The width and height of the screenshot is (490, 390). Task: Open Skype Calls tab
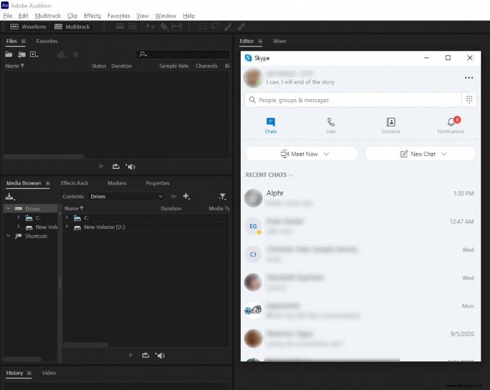331,126
